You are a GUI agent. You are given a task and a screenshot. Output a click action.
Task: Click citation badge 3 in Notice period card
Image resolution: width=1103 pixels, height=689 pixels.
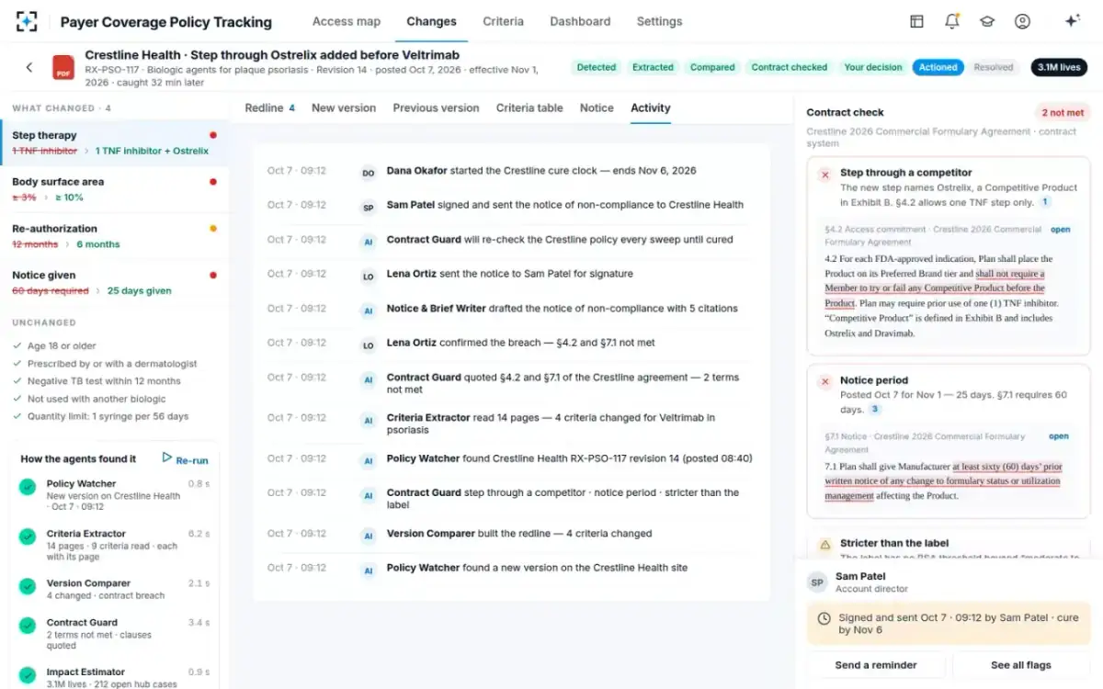(876, 410)
